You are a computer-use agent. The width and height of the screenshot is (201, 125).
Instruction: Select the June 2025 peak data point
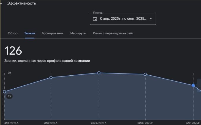click(99, 73)
